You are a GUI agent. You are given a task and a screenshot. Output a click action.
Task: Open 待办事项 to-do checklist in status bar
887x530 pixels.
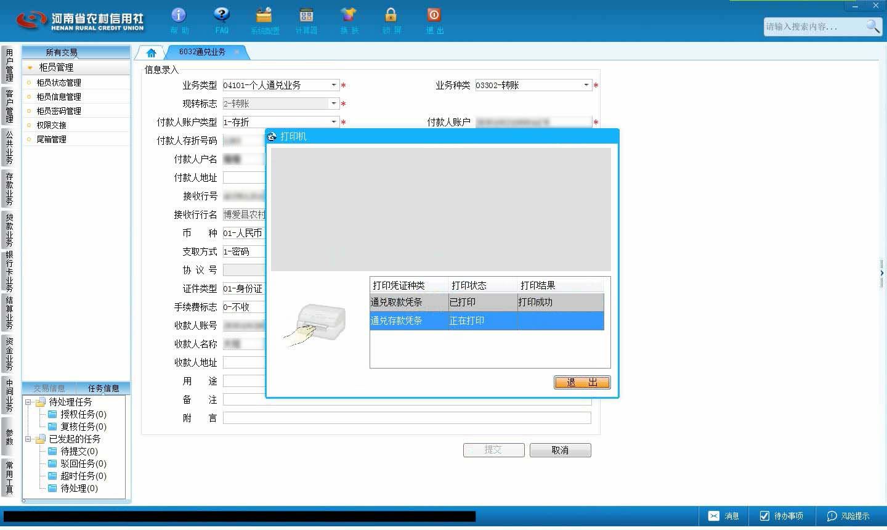(x=781, y=516)
